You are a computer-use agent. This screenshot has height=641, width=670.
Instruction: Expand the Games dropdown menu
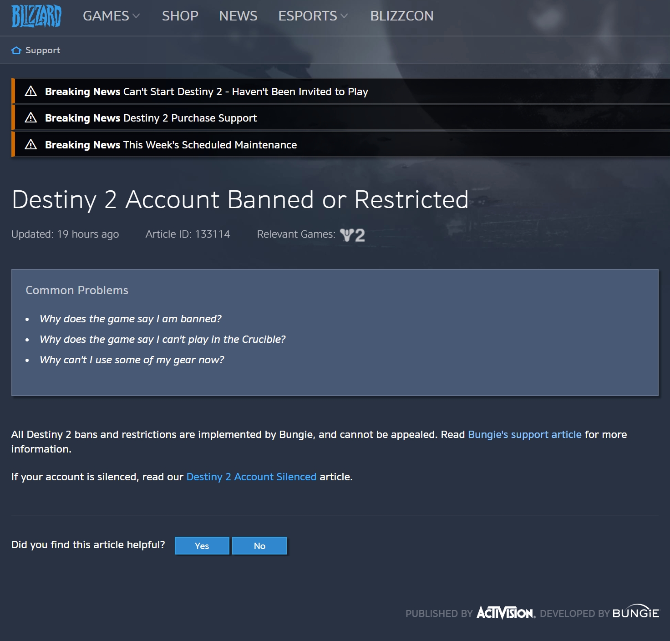111,16
